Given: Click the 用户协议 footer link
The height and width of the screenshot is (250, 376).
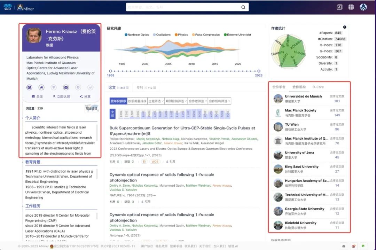Looking at the screenshot, I should pos(147,246).
